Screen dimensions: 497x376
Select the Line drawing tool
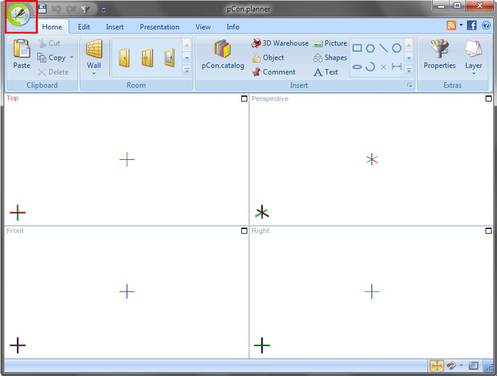[x=384, y=48]
